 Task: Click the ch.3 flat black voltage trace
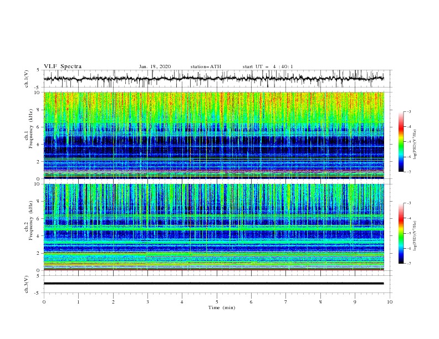pos(213,284)
